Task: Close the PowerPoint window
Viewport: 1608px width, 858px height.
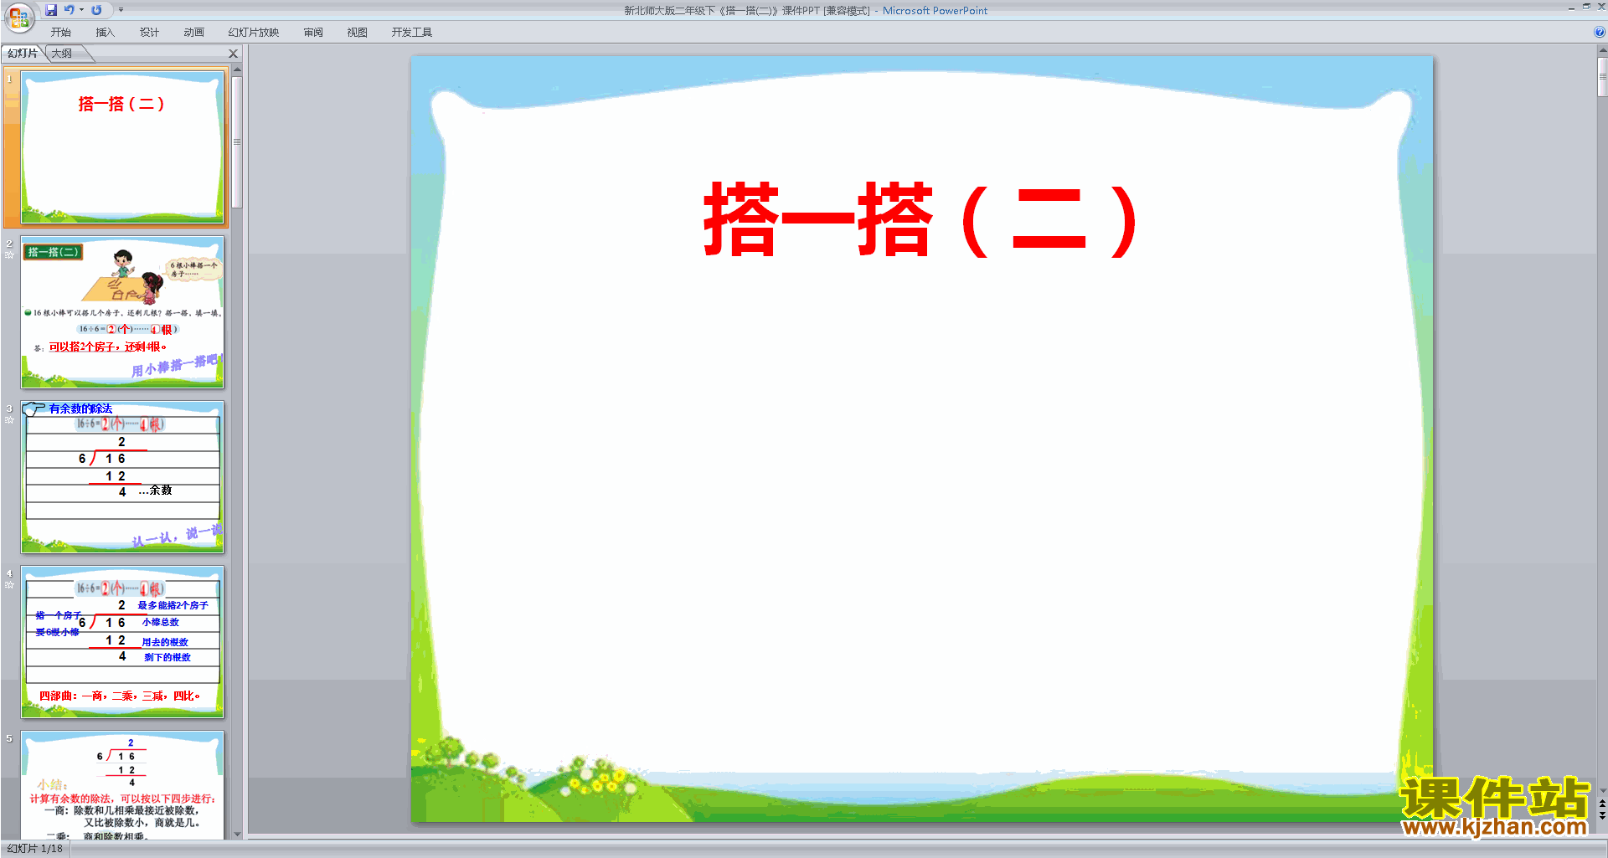Action: click(1601, 7)
